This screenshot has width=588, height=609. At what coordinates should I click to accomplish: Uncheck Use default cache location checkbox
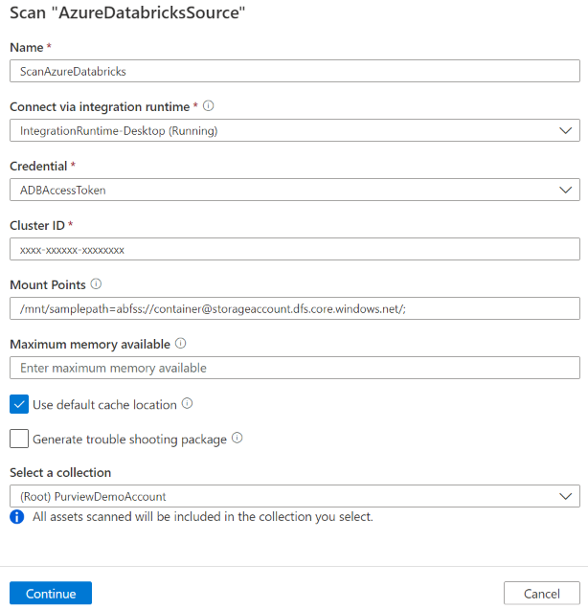(x=19, y=404)
